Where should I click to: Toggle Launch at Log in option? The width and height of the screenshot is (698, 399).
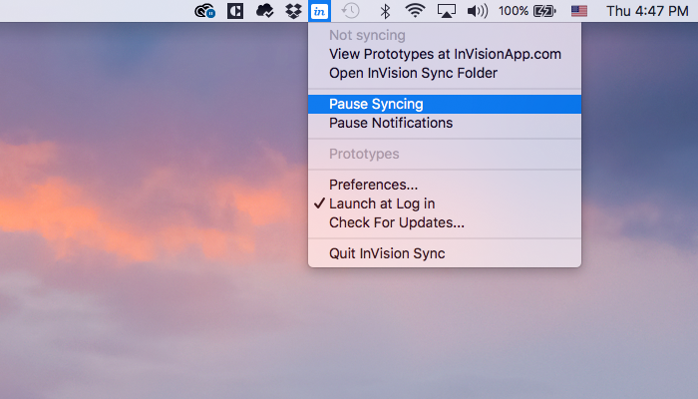click(445, 203)
